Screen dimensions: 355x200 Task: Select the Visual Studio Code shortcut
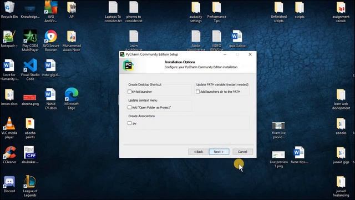[x=30, y=70]
